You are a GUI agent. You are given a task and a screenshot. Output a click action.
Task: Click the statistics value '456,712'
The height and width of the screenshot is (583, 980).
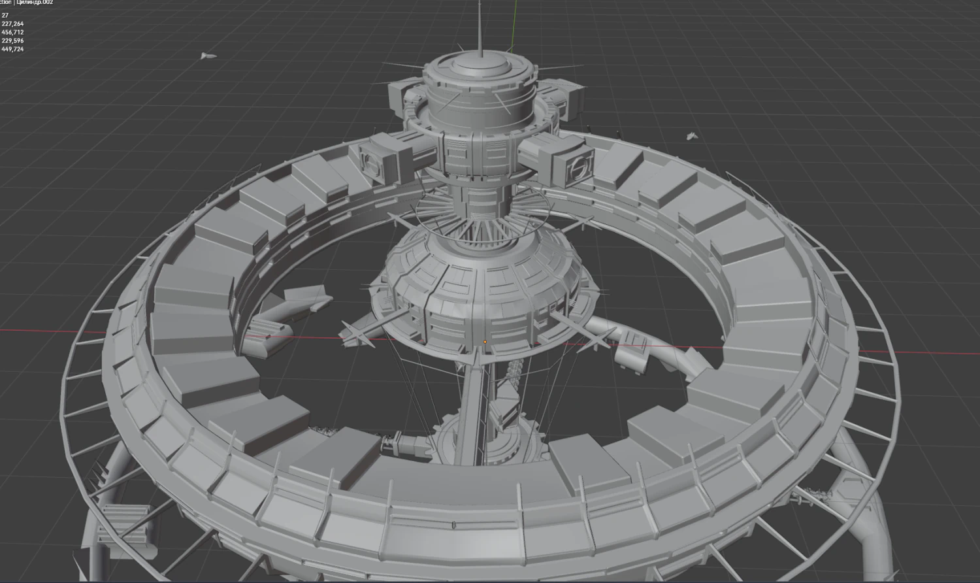tap(12, 32)
